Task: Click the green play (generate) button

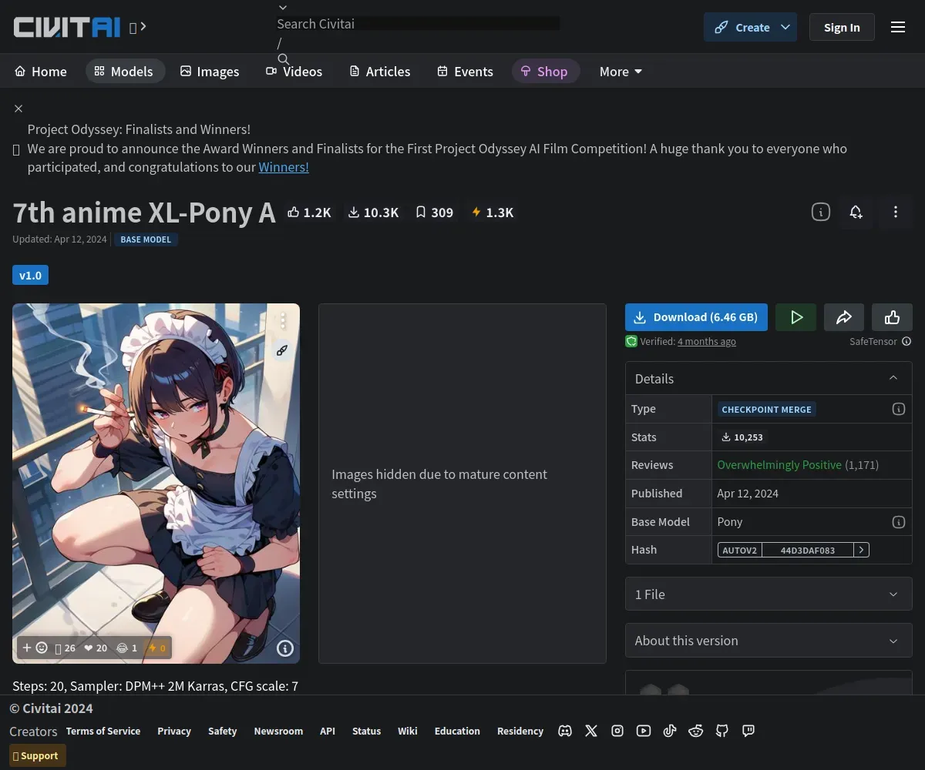Action: click(796, 317)
